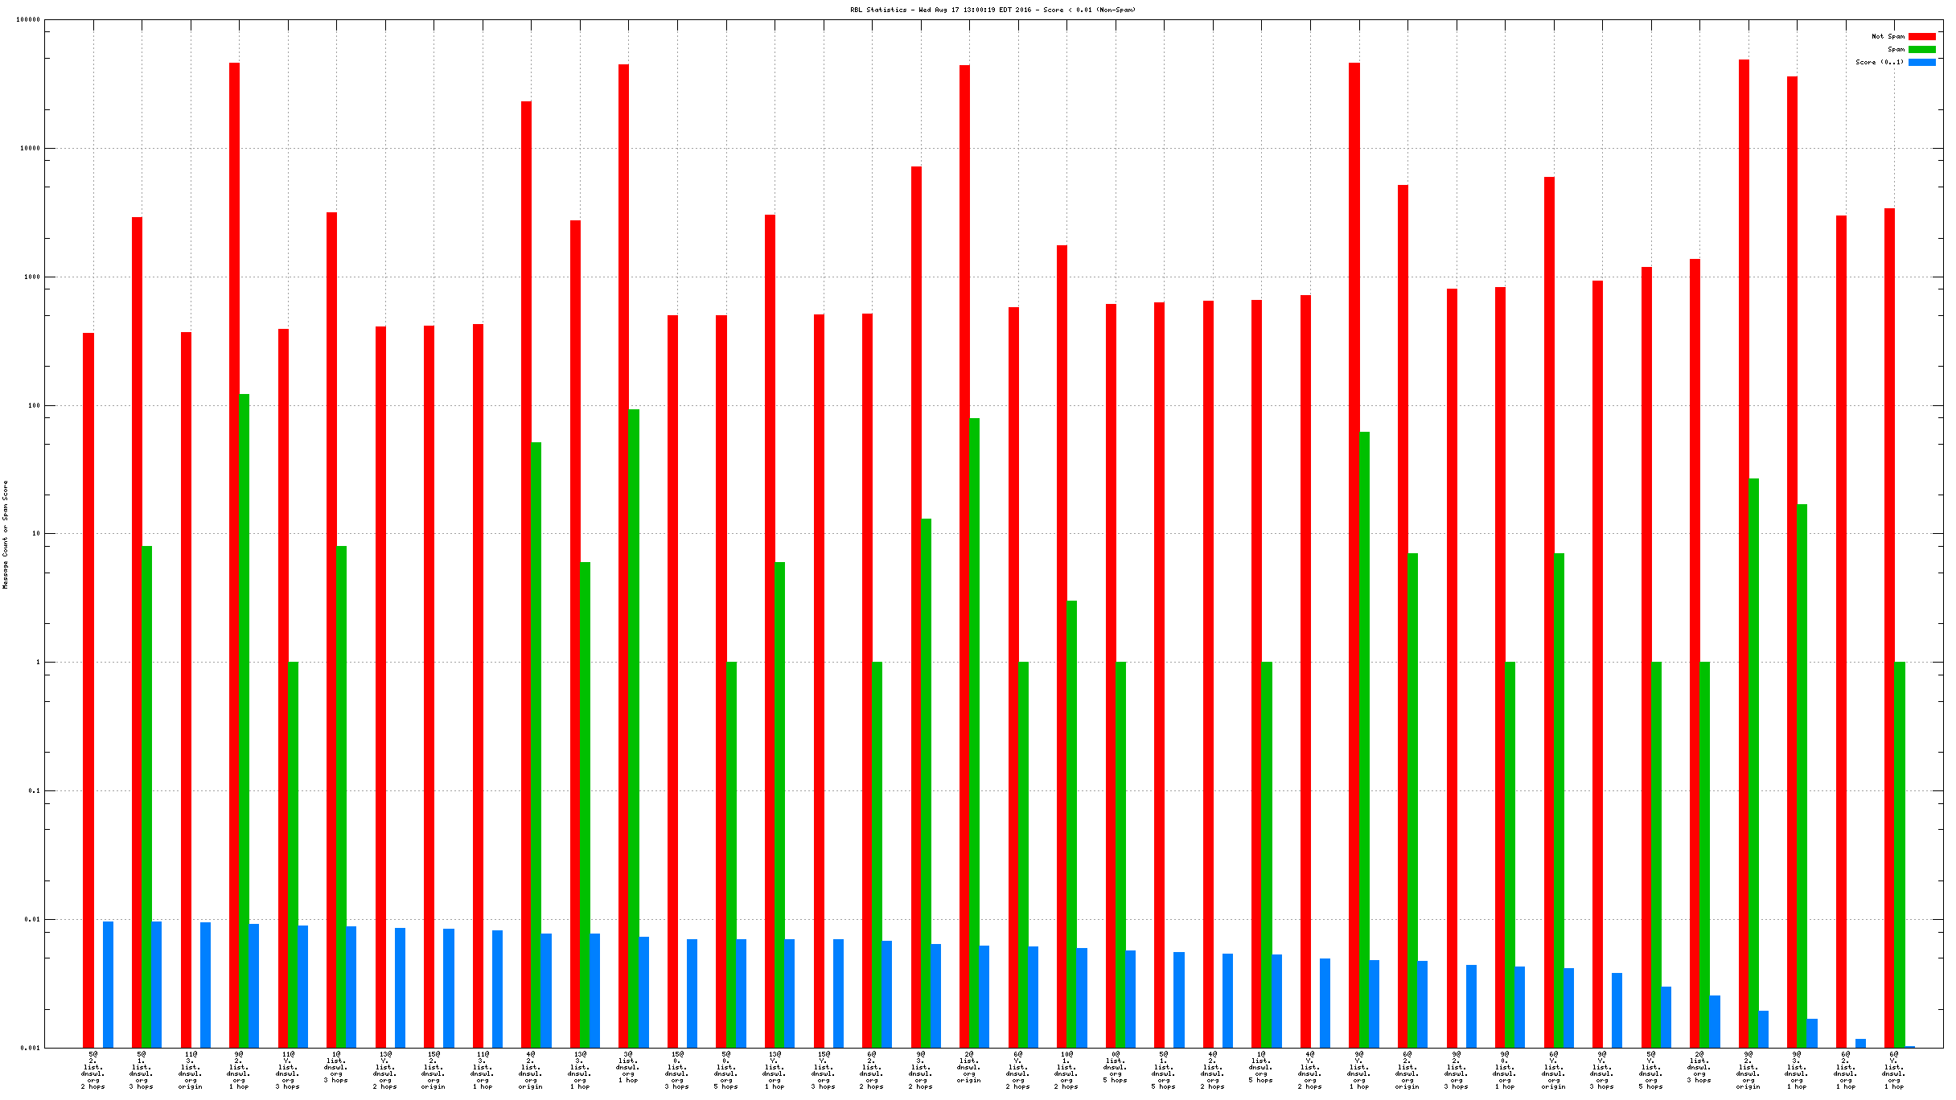Click the 'Not Spam' legend label text
This screenshot has height=1100, width=1956.
click(1887, 36)
